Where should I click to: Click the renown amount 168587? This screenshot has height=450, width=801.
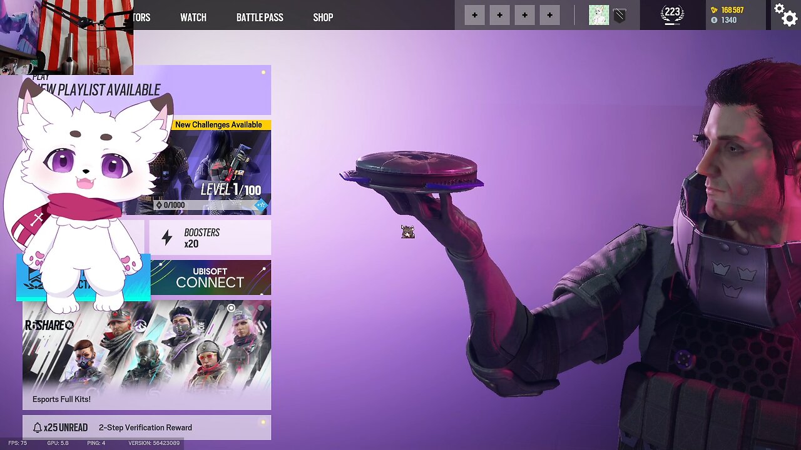pyautogui.click(x=732, y=10)
